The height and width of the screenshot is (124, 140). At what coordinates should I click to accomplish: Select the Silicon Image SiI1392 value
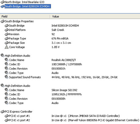click(64, 90)
